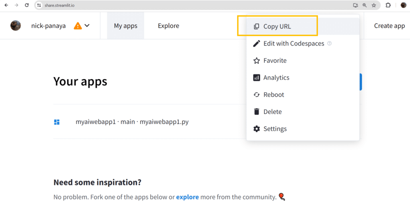Bookmark this page with star icon
Screen dimensions: 410x204
pos(374,5)
